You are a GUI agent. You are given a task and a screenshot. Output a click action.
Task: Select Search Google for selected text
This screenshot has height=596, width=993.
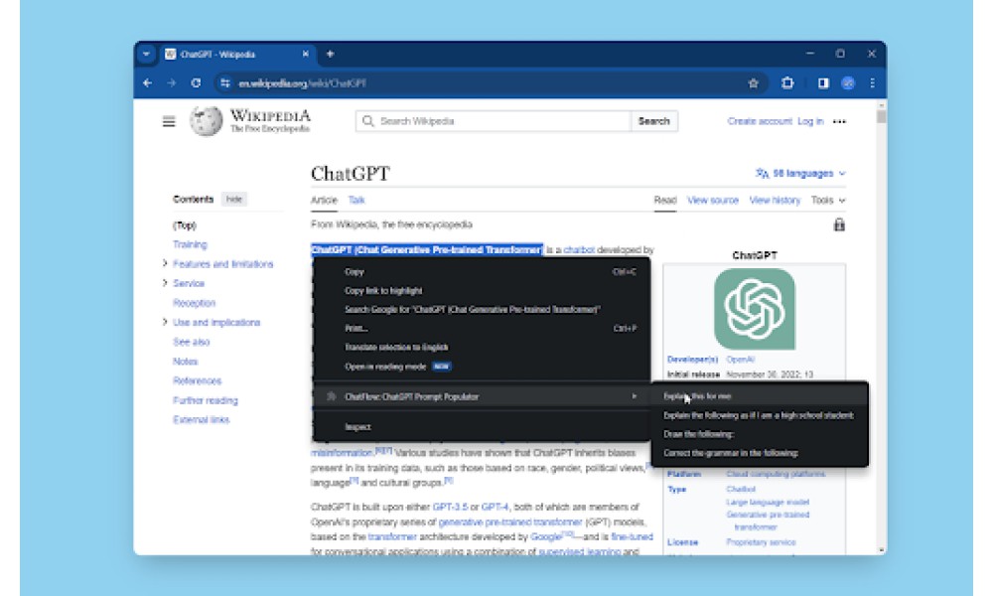point(482,309)
